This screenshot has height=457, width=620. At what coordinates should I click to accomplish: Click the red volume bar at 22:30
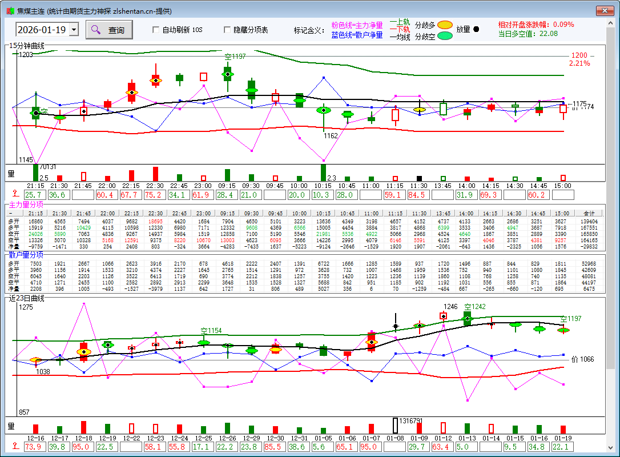(x=155, y=174)
